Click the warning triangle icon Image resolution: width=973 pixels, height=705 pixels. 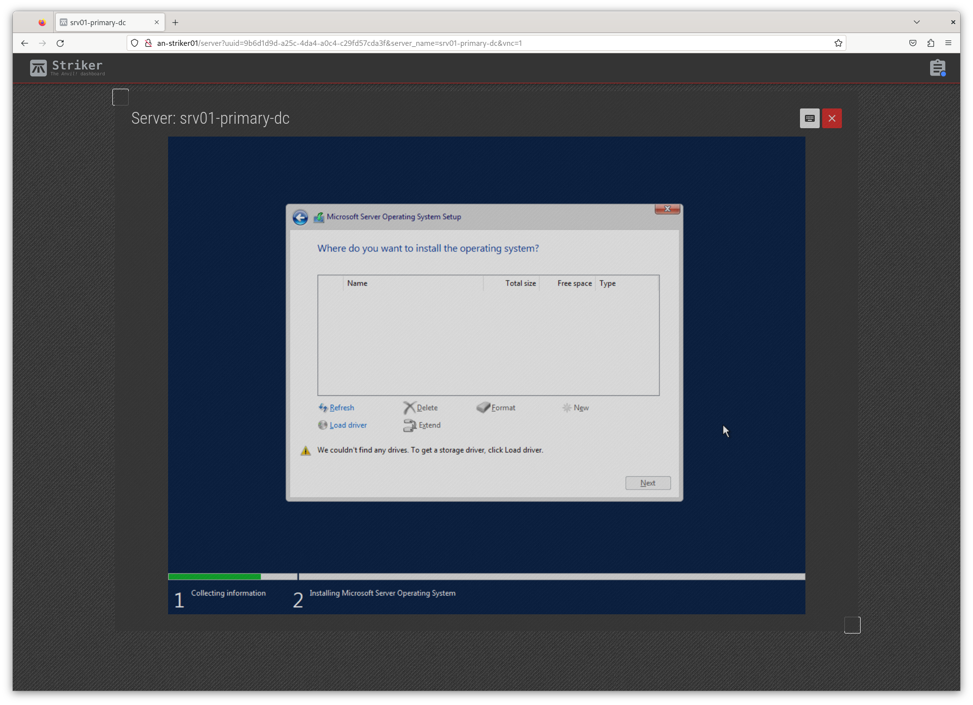click(x=306, y=451)
